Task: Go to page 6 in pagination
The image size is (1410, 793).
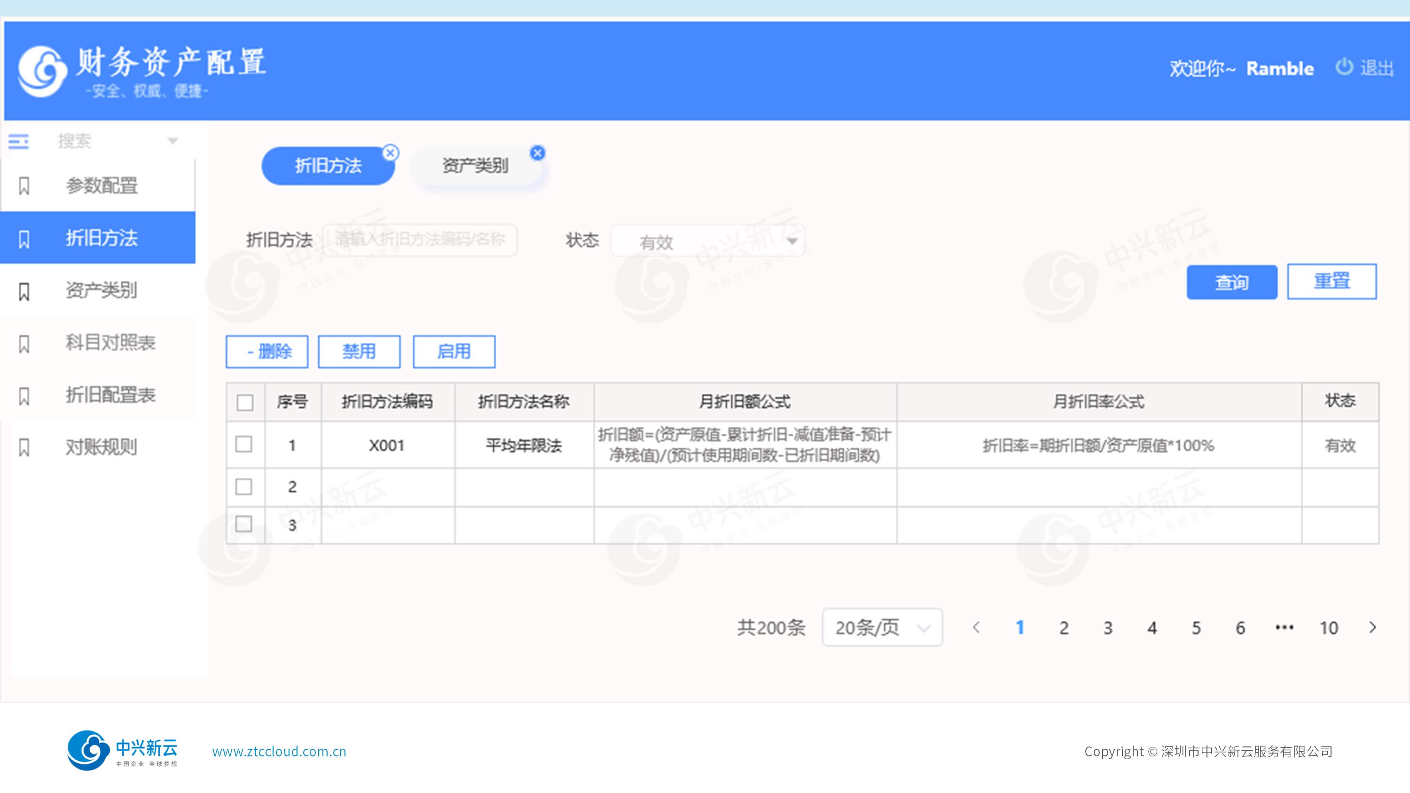Action: pyautogui.click(x=1240, y=627)
